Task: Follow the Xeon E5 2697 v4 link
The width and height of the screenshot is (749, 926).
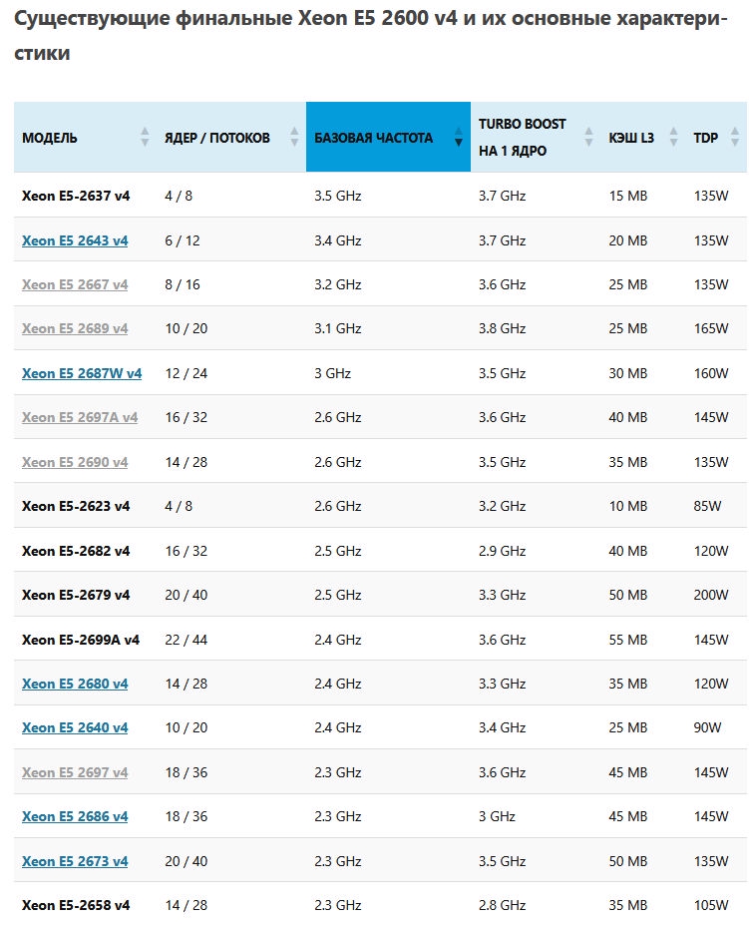Action: pos(75,772)
